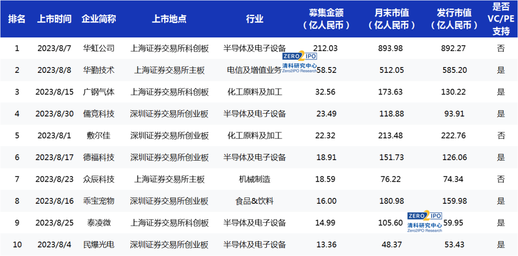Select issue market value 93.91
Screen dimensions: 518x256
click(454, 114)
